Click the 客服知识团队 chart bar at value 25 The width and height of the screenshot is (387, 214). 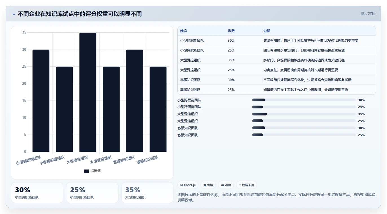point(158,109)
